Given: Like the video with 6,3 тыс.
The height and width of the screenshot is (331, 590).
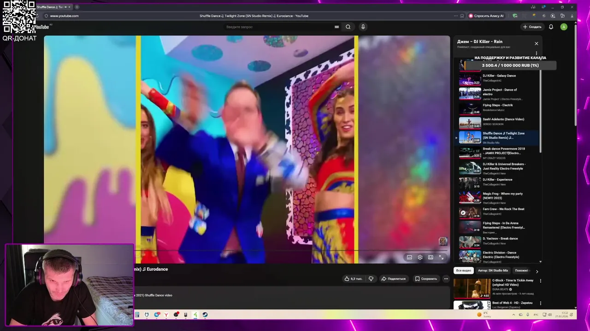Looking at the screenshot, I should pos(353,279).
